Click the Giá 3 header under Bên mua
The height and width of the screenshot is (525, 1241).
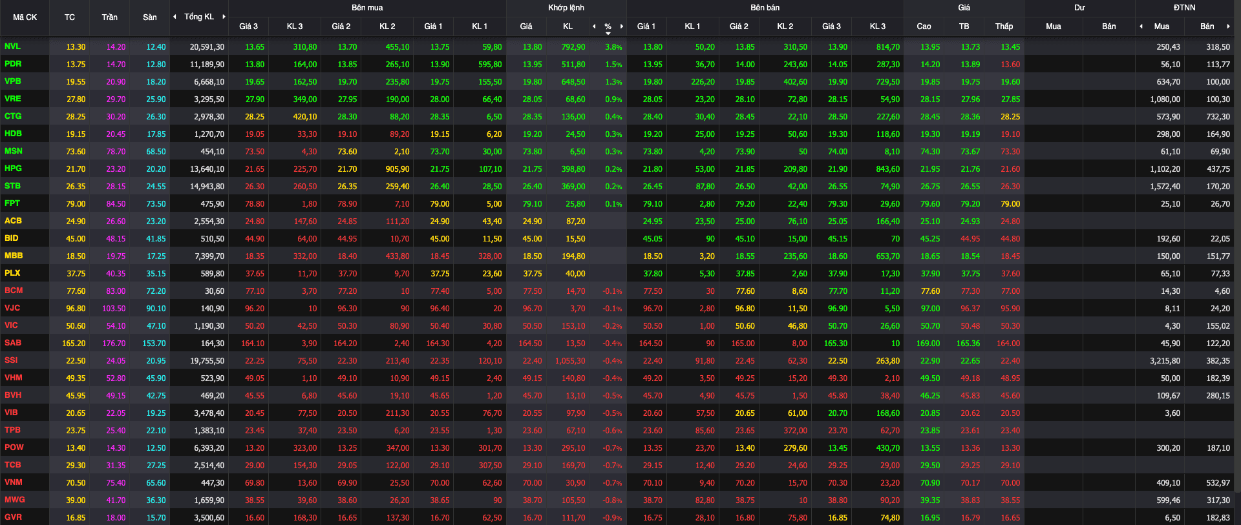click(248, 26)
